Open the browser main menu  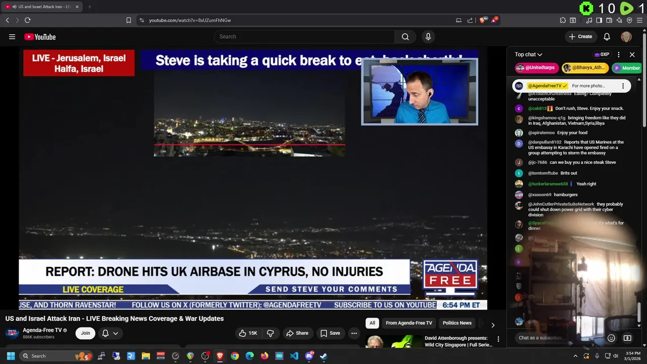tap(639, 20)
